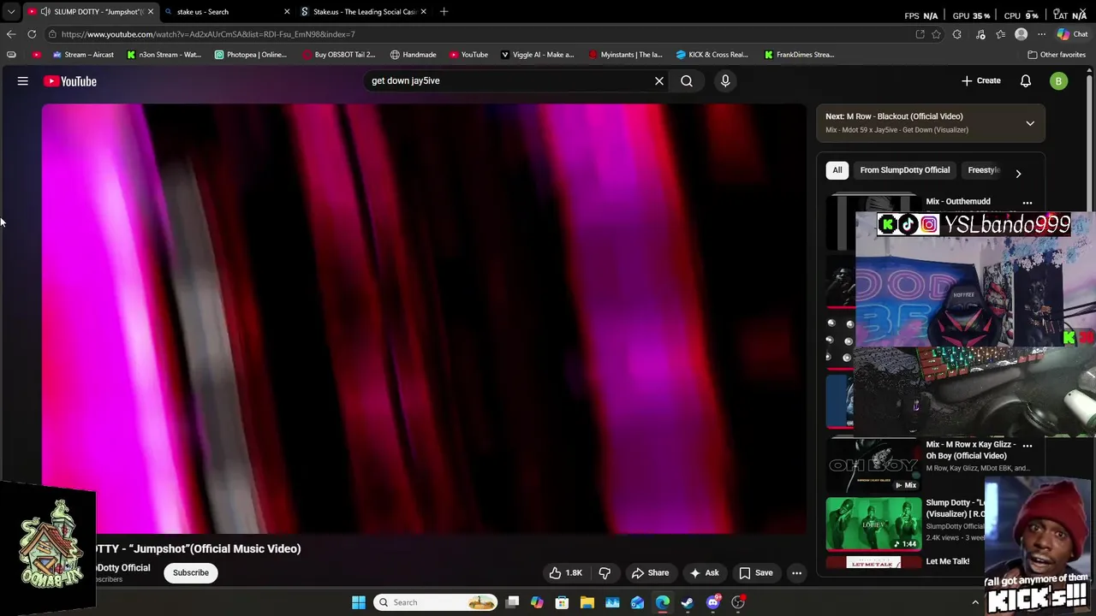Open the Viggle AI bookmark
The width and height of the screenshot is (1096, 616).
tap(537, 55)
